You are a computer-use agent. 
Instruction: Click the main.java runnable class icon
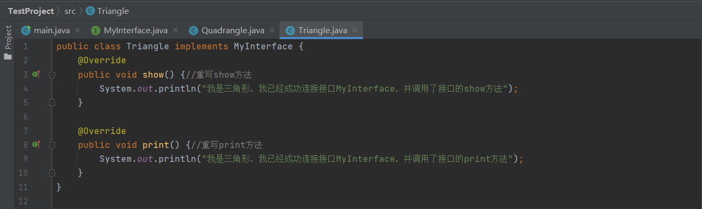pos(26,30)
